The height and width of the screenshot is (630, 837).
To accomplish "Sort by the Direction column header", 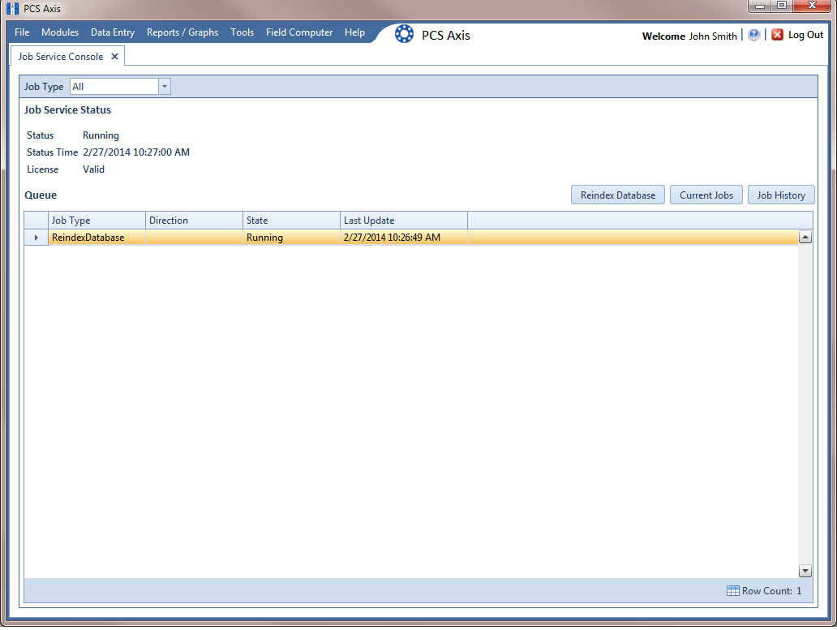I will [x=195, y=221].
